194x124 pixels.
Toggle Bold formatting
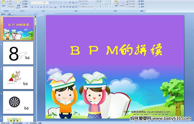pyautogui.click(x=32, y=7)
